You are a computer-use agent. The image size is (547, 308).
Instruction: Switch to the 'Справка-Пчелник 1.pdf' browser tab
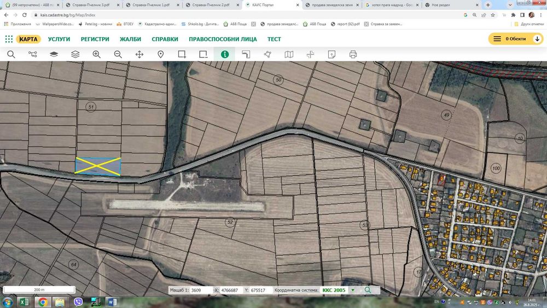(x=149, y=5)
